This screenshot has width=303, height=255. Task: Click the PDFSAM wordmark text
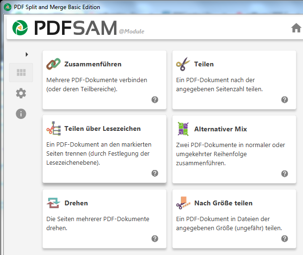75,28
